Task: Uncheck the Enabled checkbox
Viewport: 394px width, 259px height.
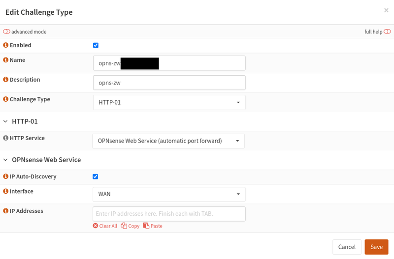Action: click(96, 45)
